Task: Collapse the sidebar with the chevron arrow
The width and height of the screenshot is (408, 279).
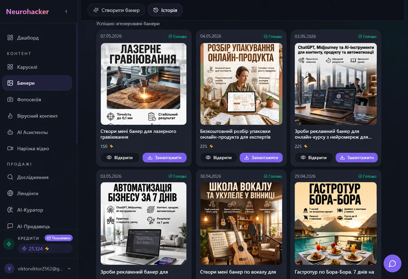Action: (x=66, y=11)
